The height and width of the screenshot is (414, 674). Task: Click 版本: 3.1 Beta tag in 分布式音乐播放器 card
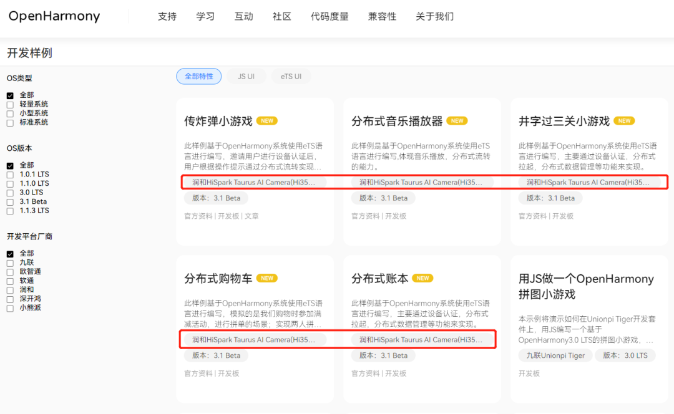pos(383,198)
